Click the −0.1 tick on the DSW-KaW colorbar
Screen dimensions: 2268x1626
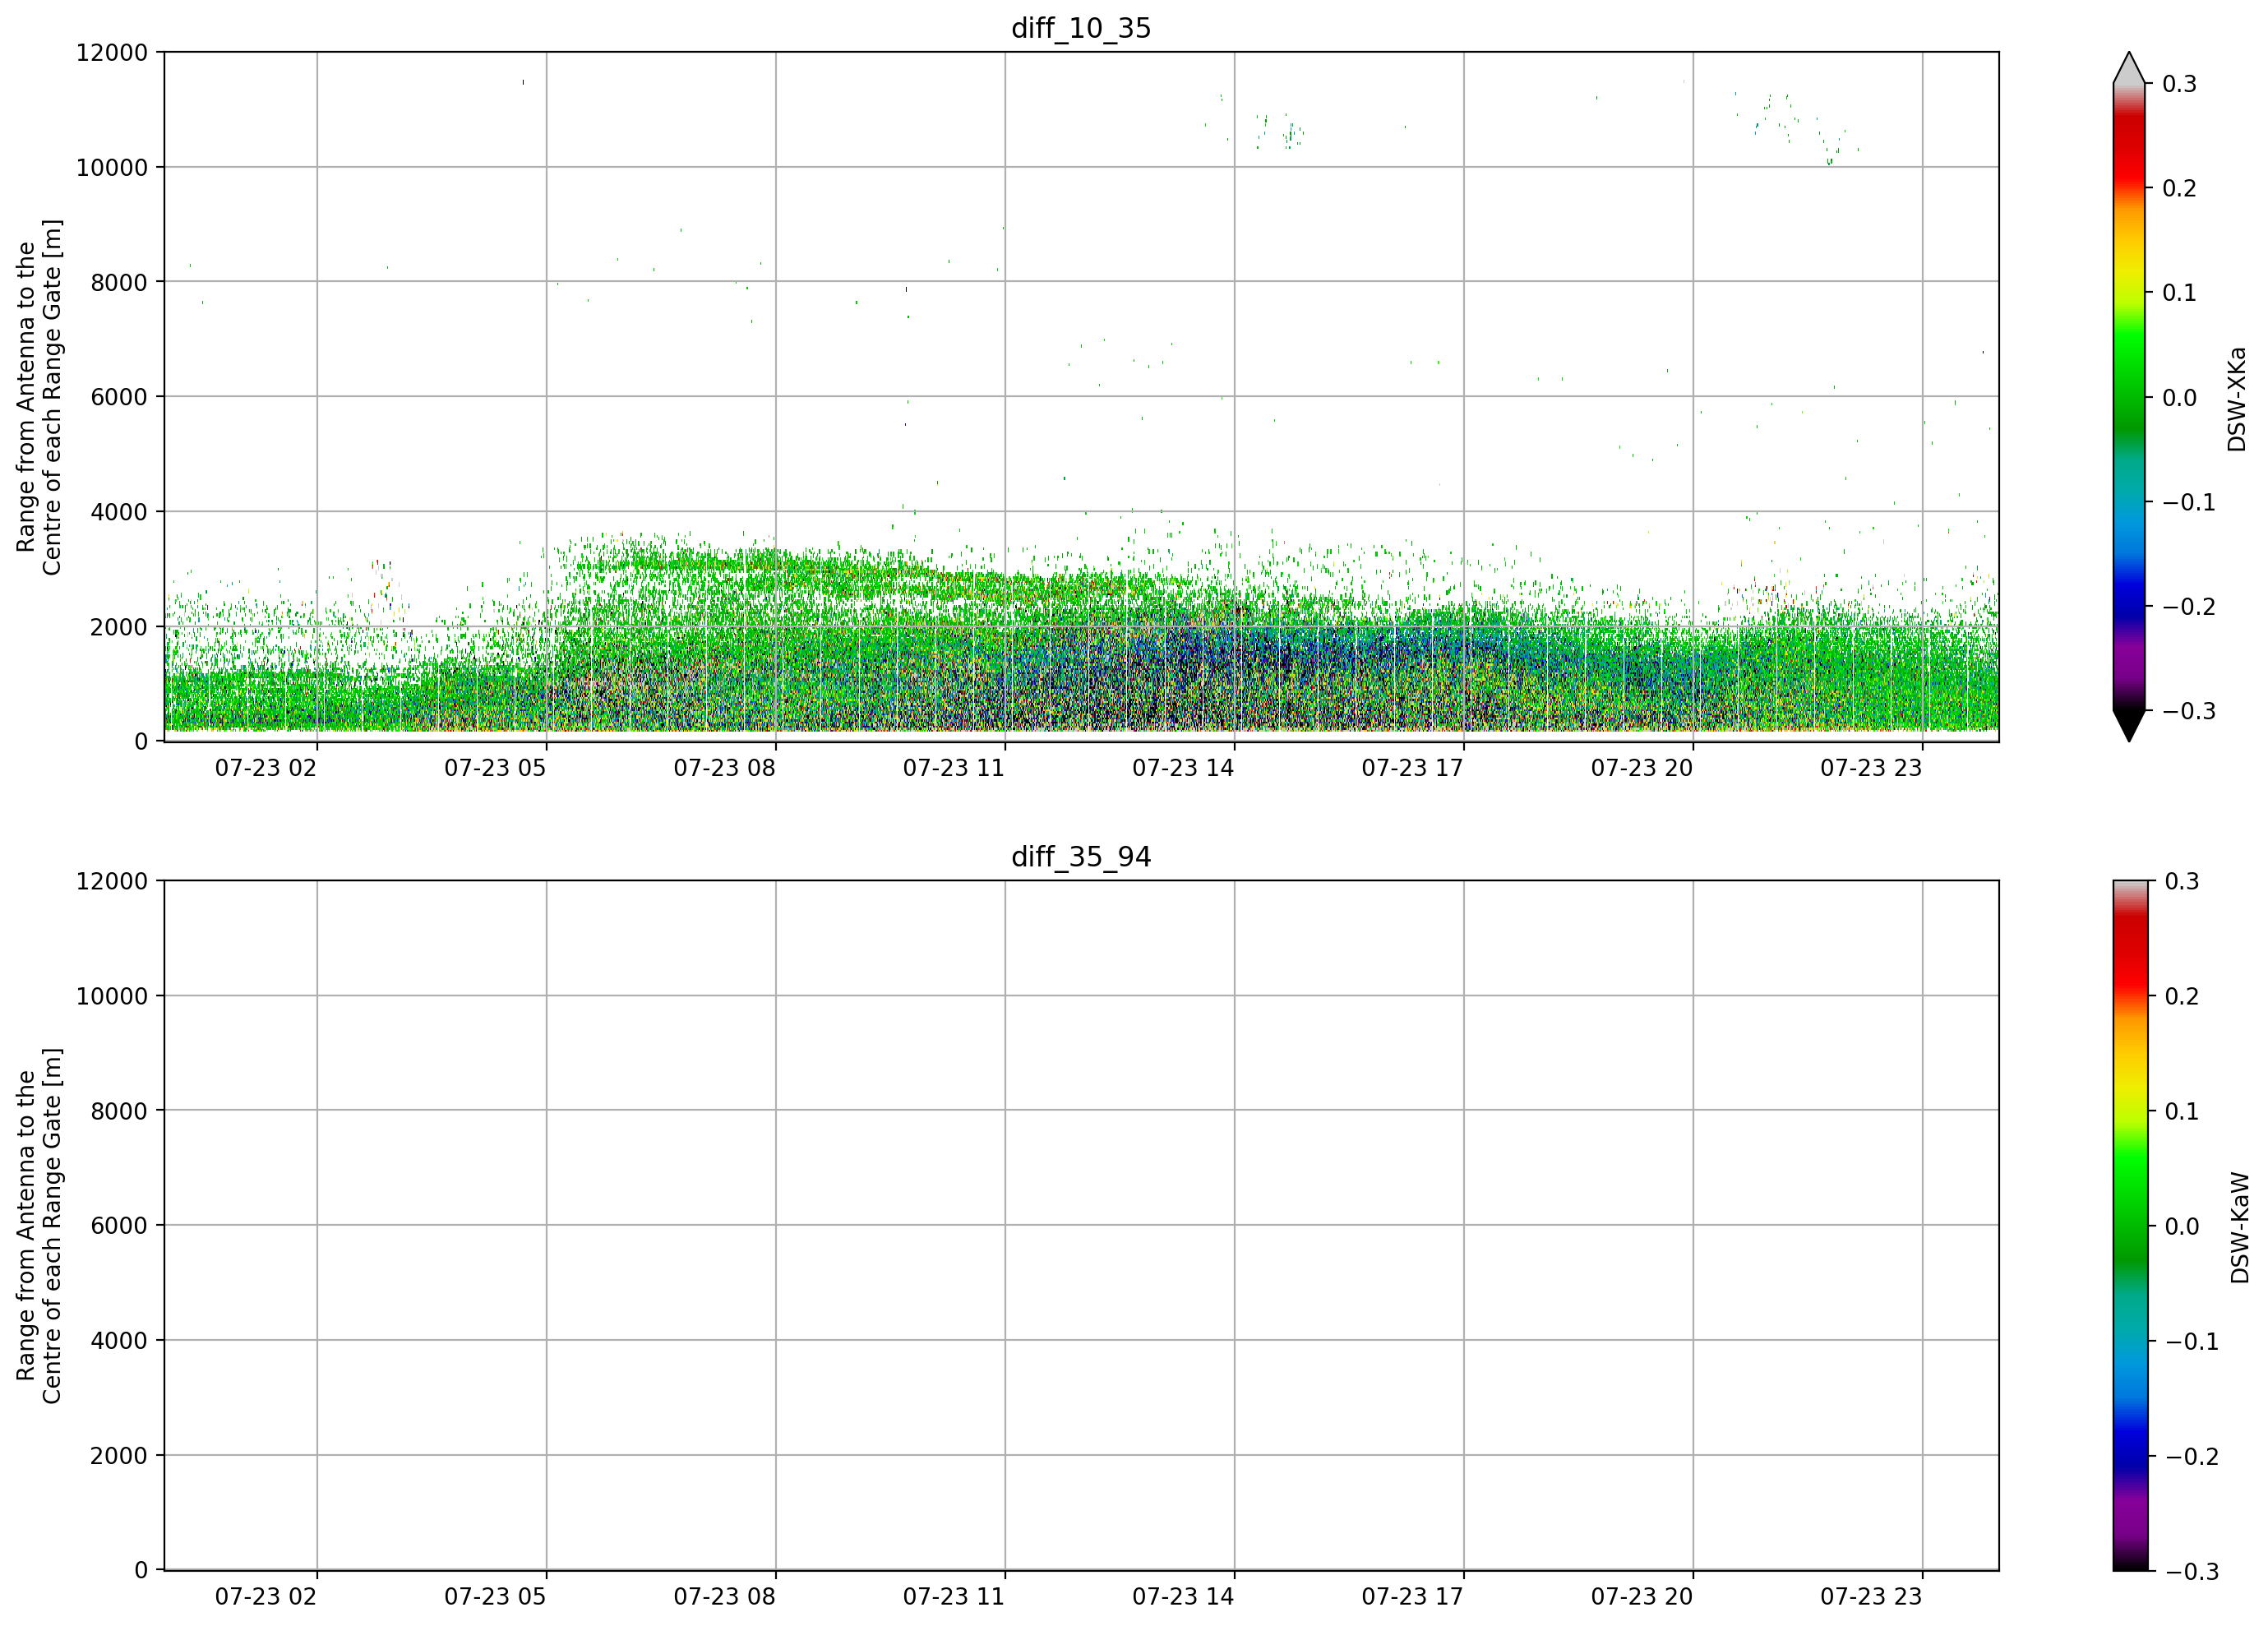pos(2192,1342)
